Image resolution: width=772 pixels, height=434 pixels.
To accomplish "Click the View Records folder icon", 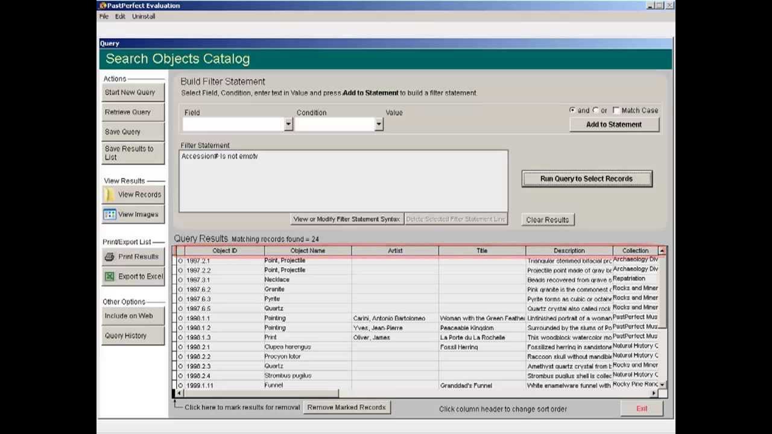I will (110, 195).
